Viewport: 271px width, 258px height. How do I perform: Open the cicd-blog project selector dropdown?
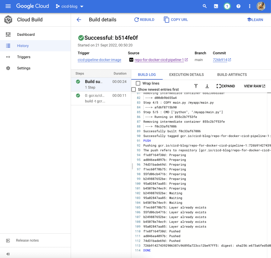tap(70, 6)
